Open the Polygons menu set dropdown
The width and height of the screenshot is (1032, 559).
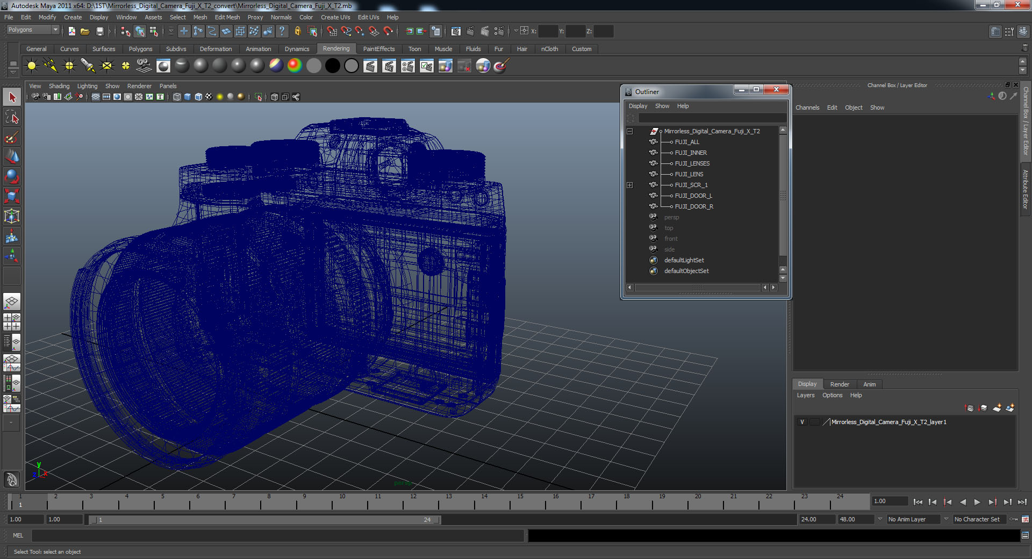(33, 30)
